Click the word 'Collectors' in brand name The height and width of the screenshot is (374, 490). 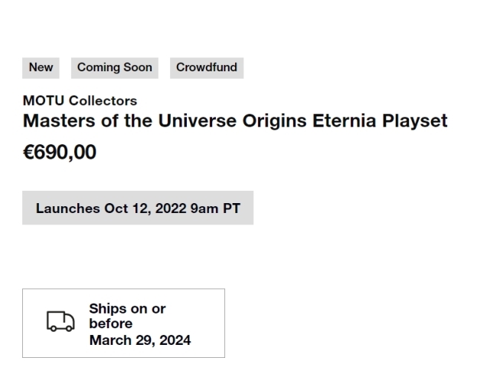(103, 100)
